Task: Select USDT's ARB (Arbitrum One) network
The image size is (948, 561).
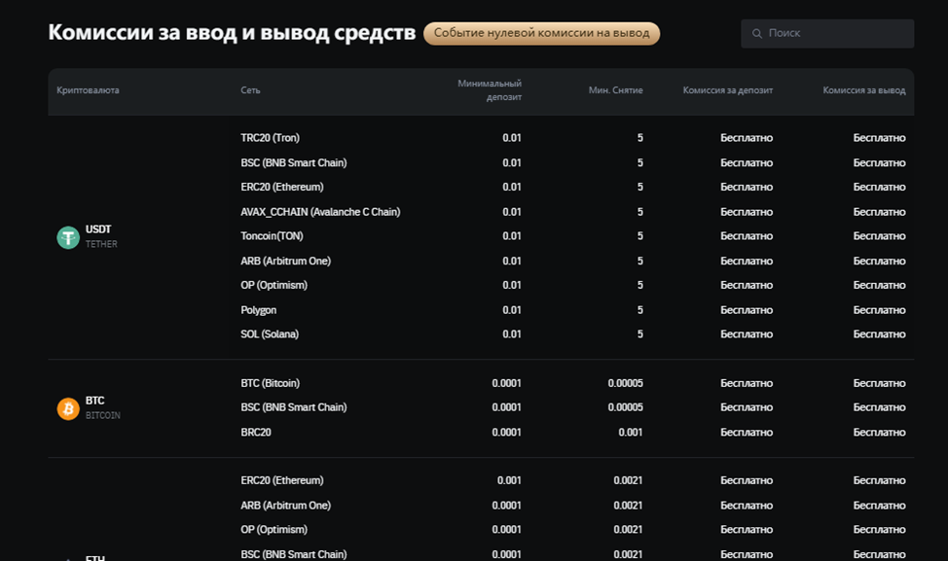Action: (x=286, y=261)
